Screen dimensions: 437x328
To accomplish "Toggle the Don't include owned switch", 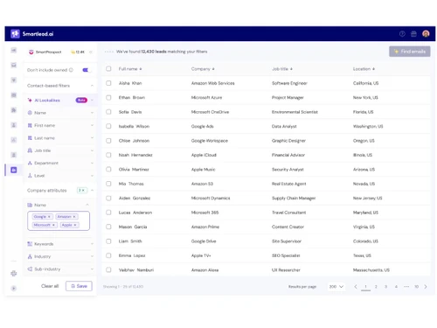I will [x=87, y=70].
